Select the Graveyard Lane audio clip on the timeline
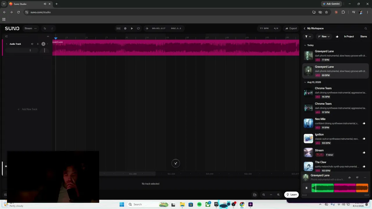The image size is (372, 209). (x=176, y=48)
